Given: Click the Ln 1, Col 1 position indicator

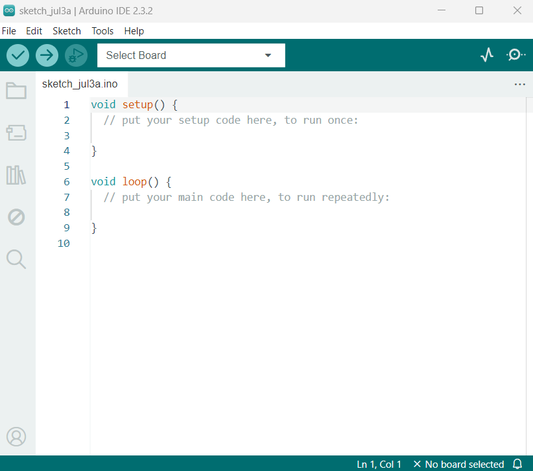Looking at the screenshot, I should (379, 464).
